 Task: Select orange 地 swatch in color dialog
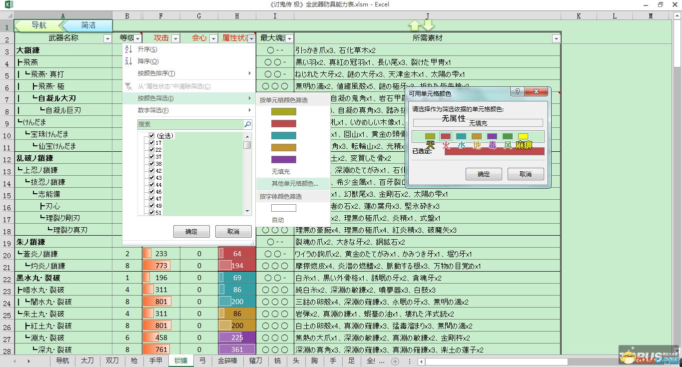pyautogui.click(x=477, y=136)
